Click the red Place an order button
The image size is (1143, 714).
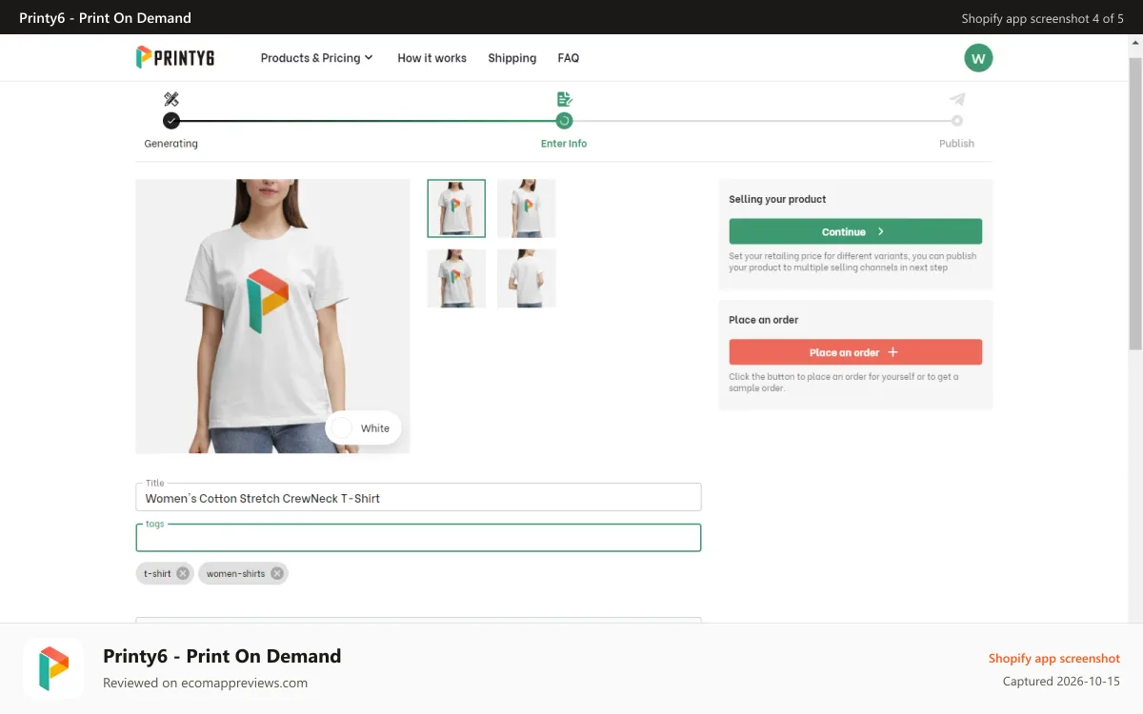click(x=855, y=352)
